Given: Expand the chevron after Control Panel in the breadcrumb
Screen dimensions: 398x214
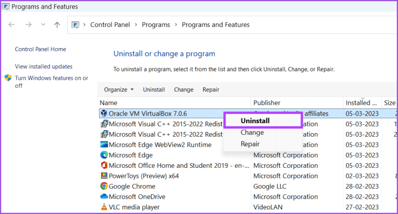Looking at the screenshot, I should pyautogui.click(x=136, y=25).
